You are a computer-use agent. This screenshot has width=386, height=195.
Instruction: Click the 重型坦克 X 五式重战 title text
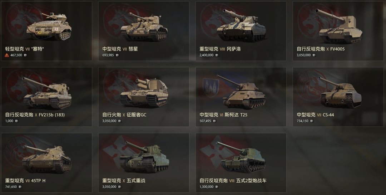click(124, 180)
